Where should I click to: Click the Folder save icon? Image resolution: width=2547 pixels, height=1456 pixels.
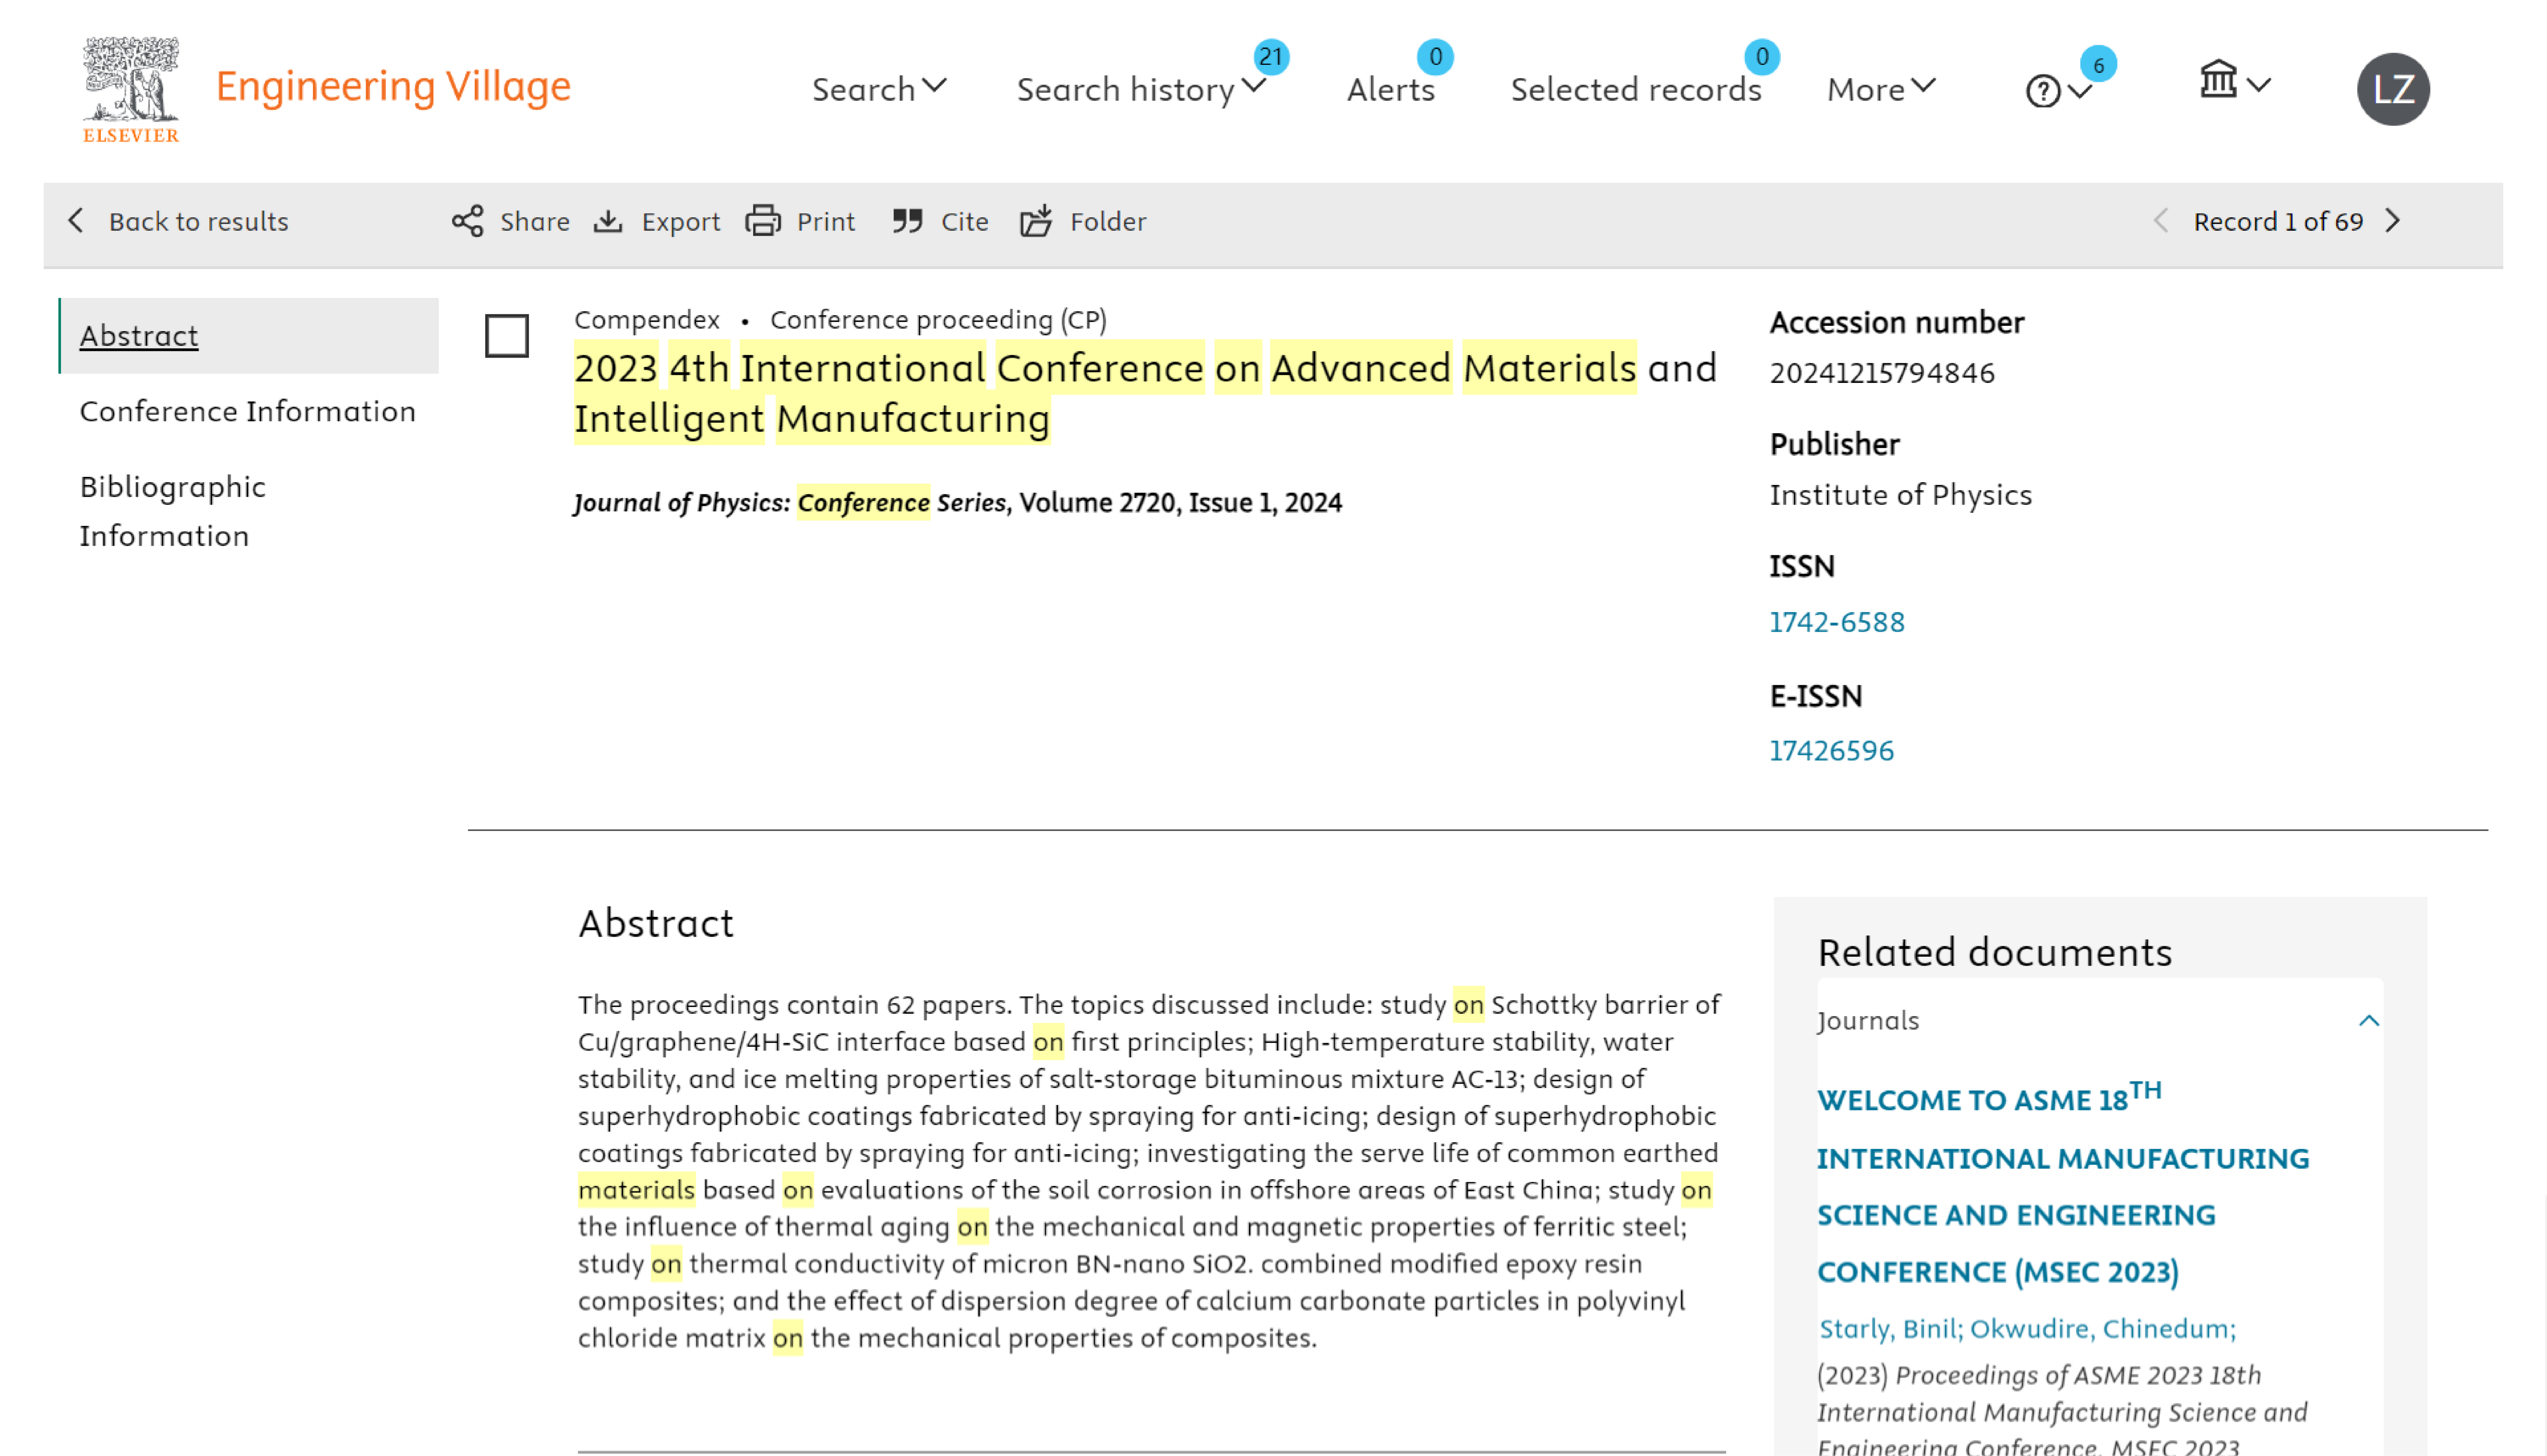[1037, 221]
